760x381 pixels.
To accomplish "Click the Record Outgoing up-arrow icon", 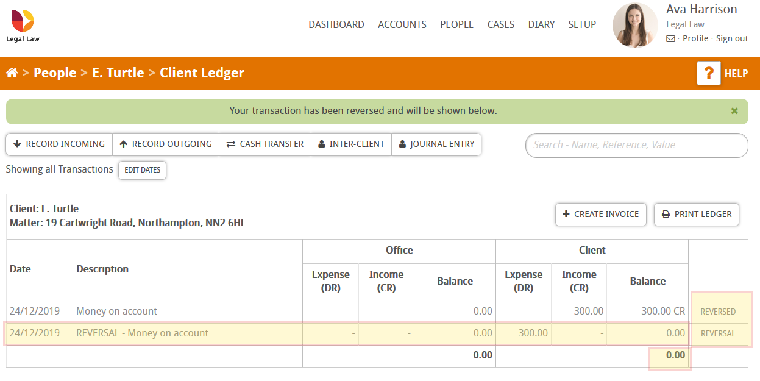I will pyautogui.click(x=123, y=144).
